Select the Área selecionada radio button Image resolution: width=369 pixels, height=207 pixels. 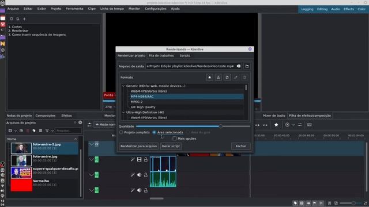pos(155,132)
